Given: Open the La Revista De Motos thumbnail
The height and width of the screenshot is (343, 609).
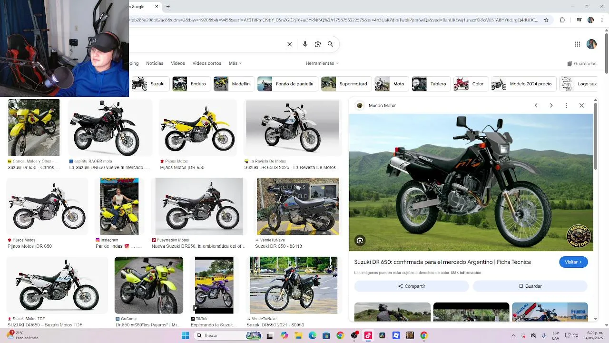Looking at the screenshot, I should pos(293,128).
